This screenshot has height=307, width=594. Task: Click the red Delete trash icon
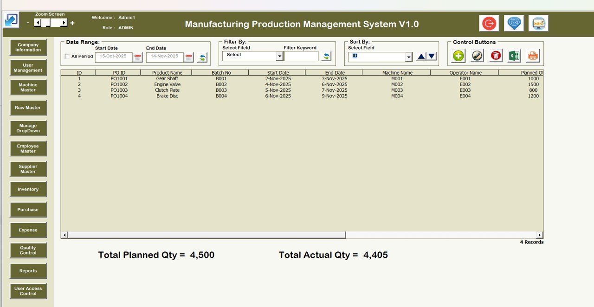496,56
